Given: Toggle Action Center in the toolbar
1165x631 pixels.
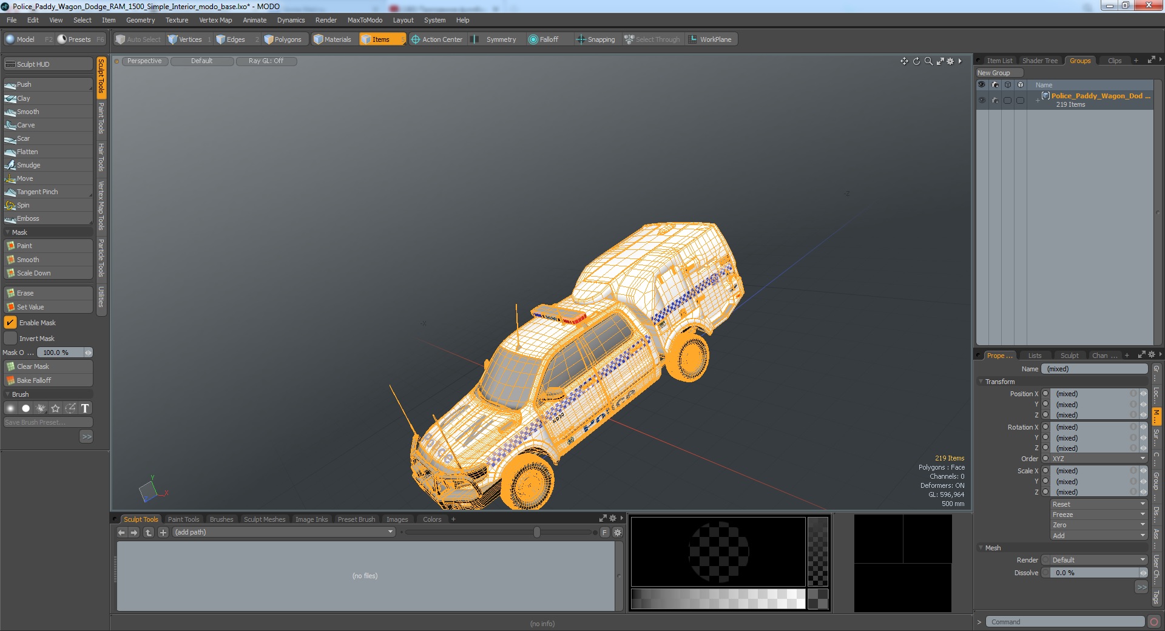Looking at the screenshot, I should [x=437, y=39].
